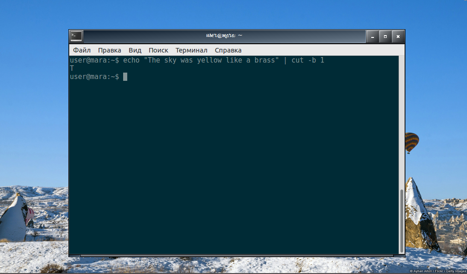The image size is (467, 274).
Task: Open the Вид menu
Action: coord(135,50)
